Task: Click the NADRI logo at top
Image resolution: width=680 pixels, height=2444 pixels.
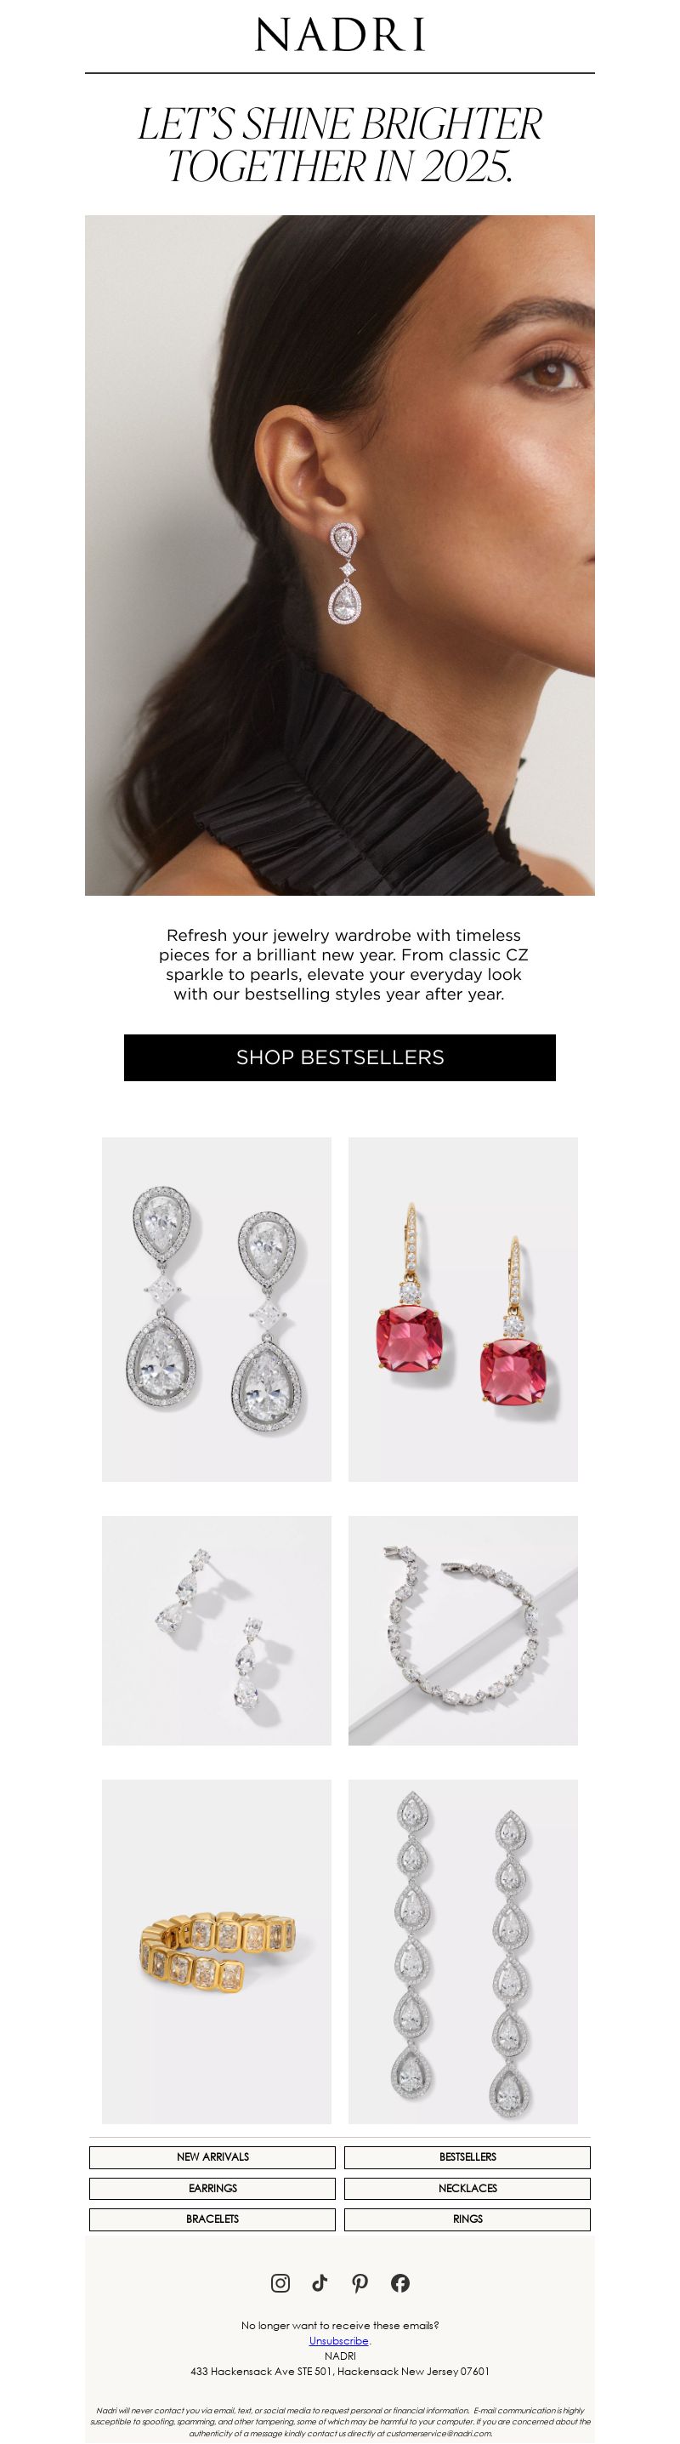Action: point(339,36)
